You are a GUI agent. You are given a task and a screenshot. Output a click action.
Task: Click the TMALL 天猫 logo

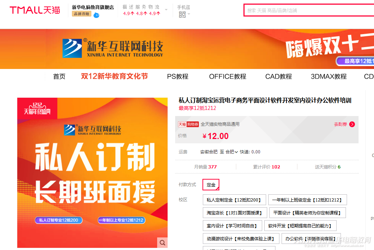click(x=35, y=10)
